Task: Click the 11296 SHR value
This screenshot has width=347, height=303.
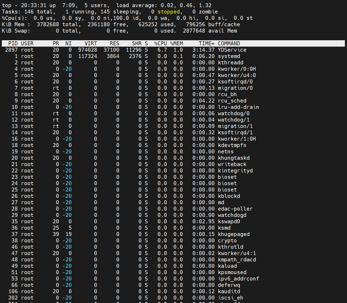Action: (x=134, y=50)
